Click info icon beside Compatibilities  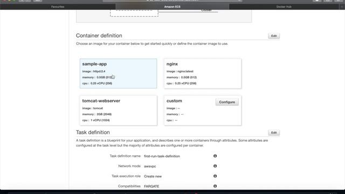click(215, 186)
